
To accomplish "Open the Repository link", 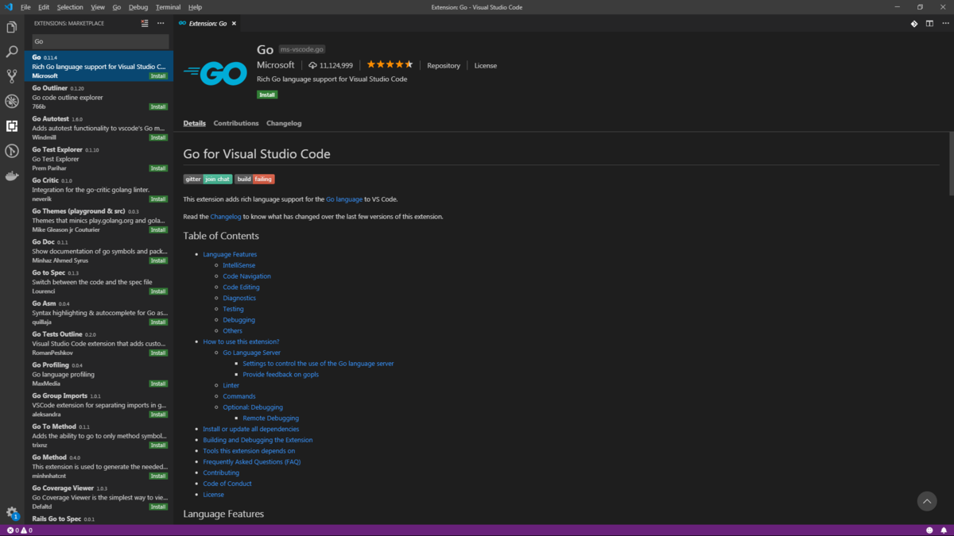I will (444, 65).
